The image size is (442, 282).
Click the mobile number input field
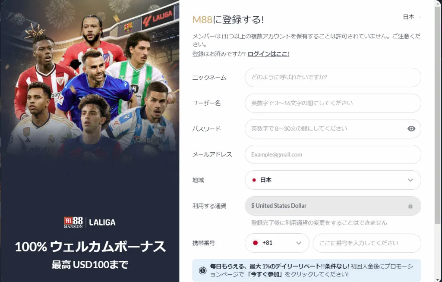point(367,243)
